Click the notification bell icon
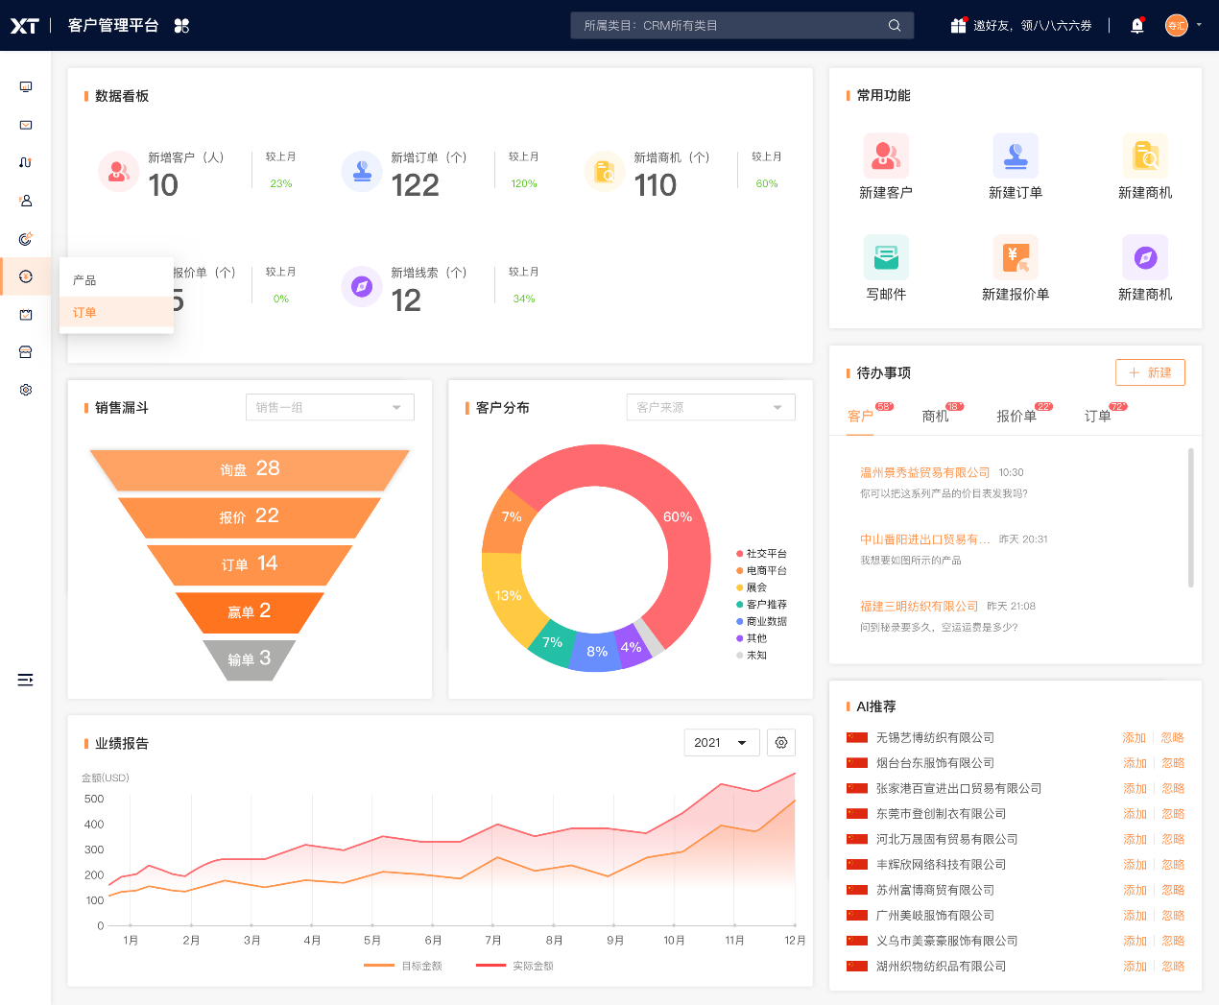The height and width of the screenshot is (1005, 1219). click(x=1137, y=26)
